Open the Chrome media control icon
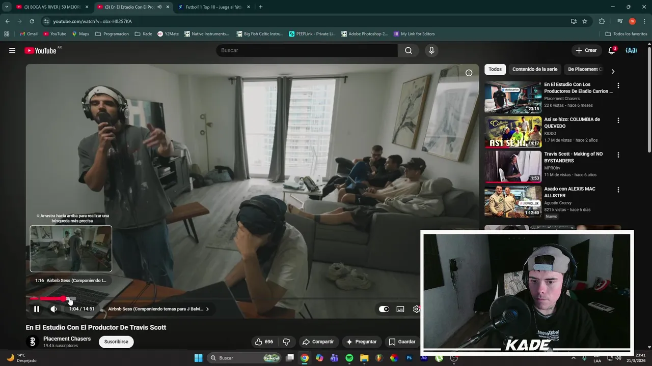The width and height of the screenshot is (652, 366). pos(620,21)
